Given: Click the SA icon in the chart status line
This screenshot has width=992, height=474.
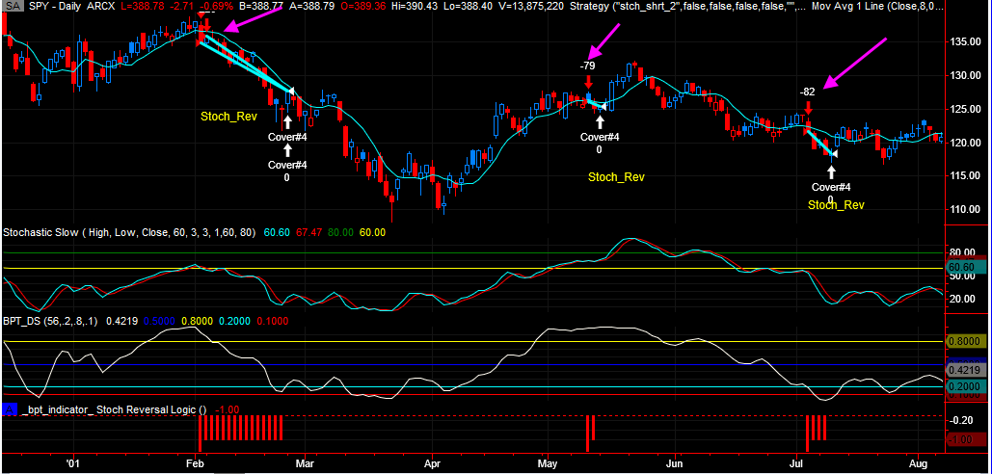Looking at the screenshot, I should click(9, 7).
